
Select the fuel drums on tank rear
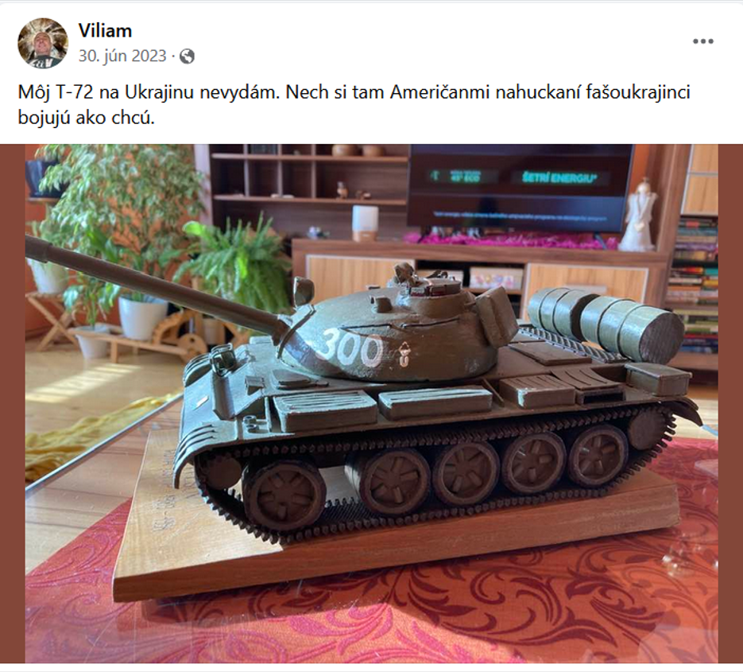point(606,321)
